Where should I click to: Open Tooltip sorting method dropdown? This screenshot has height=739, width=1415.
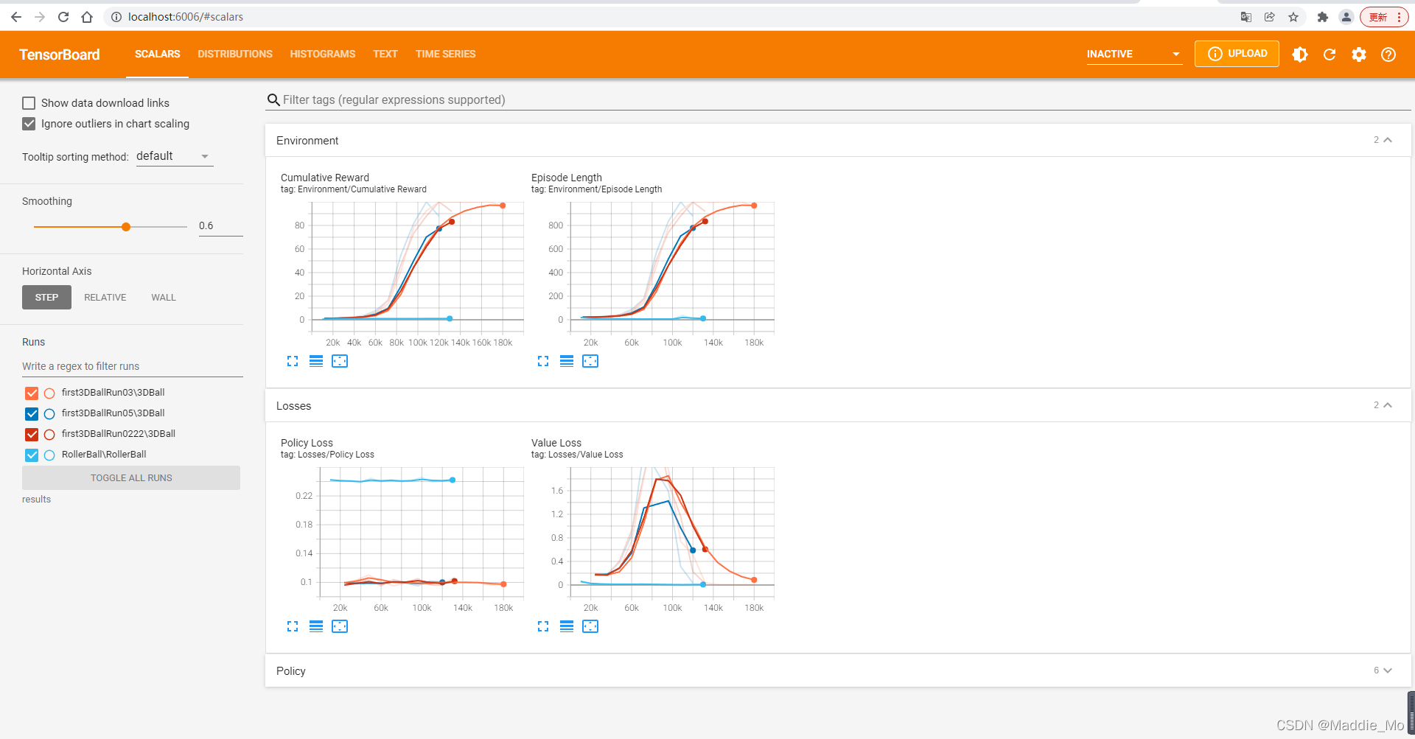tap(175, 156)
